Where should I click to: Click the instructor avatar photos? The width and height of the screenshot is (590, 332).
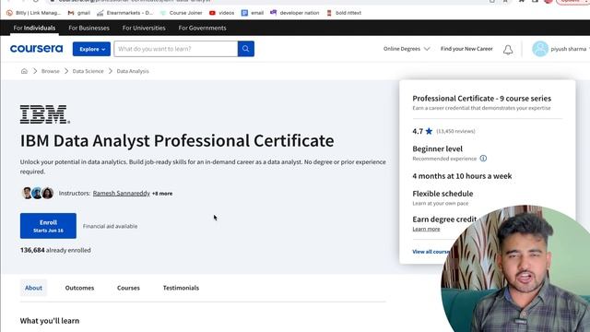click(37, 193)
